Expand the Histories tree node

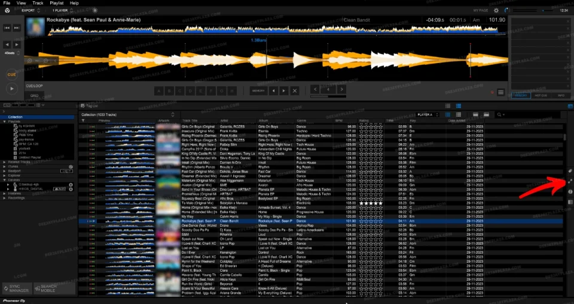4,193
